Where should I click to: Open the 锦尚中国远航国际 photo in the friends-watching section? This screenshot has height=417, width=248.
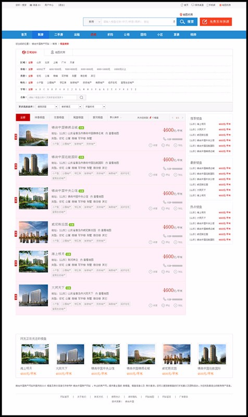(x=212, y=354)
